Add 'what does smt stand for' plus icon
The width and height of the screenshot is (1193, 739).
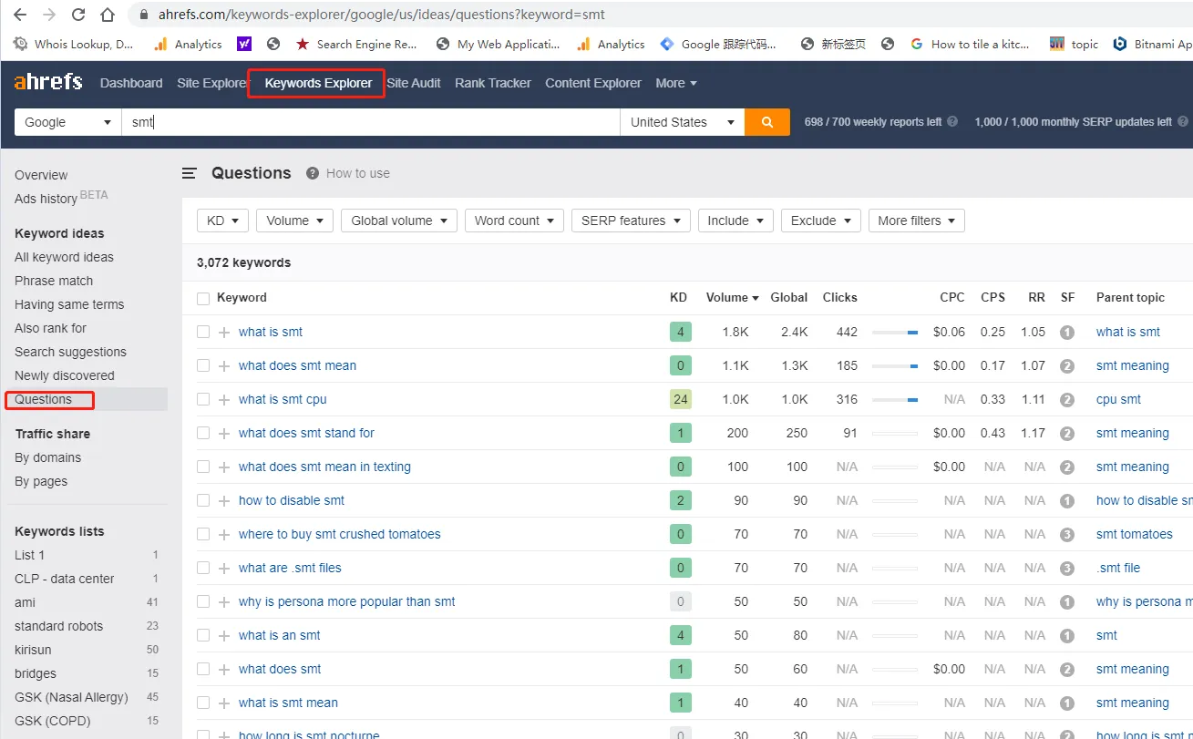pos(224,433)
